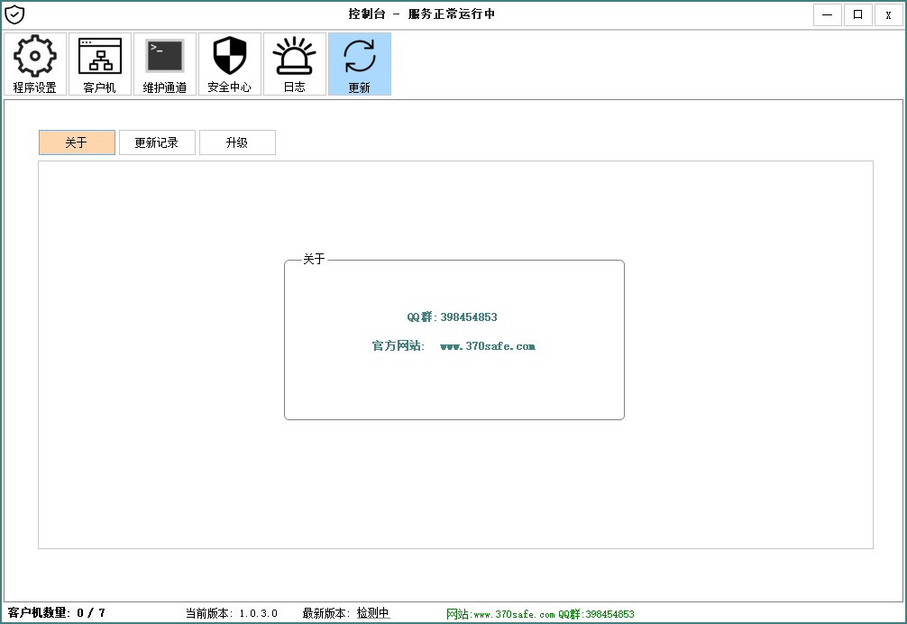The height and width of the screenshot is (624, 907).
Task: Open 日志 alarm light icon
Action: pyautogui.click(x=295, y=64)
